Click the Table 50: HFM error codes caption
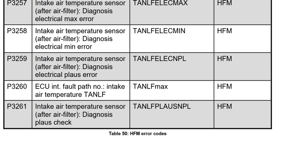Screen dimensions: 281x144 point(138,133)
